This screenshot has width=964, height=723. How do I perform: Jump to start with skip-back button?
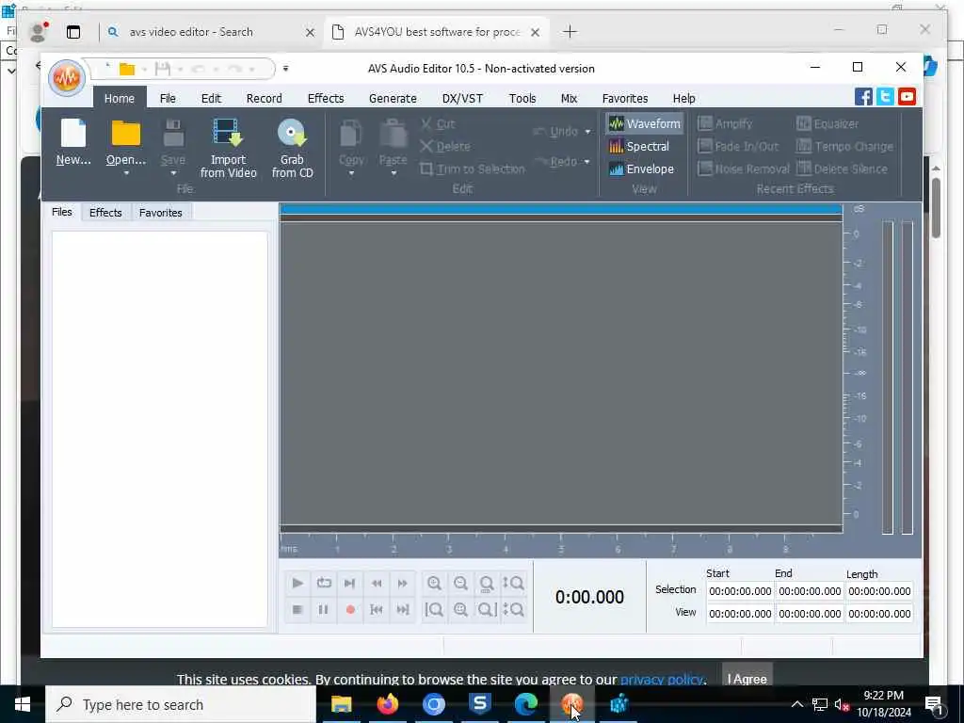coord(377,609)
